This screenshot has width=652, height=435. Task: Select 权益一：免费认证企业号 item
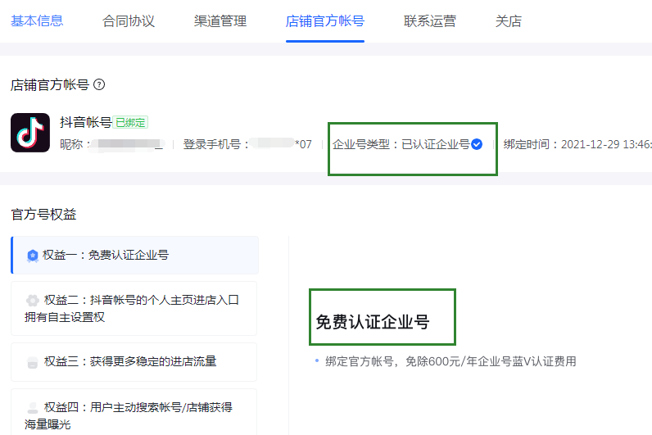(134, 255)
